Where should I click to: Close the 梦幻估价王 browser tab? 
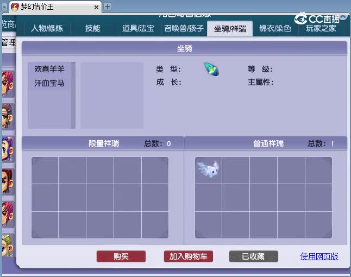coord(96,8)
